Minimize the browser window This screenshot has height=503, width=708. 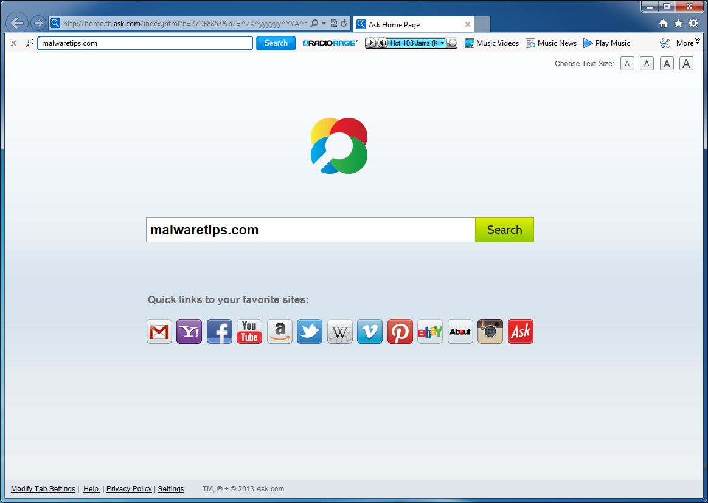(x=650, y=6)
